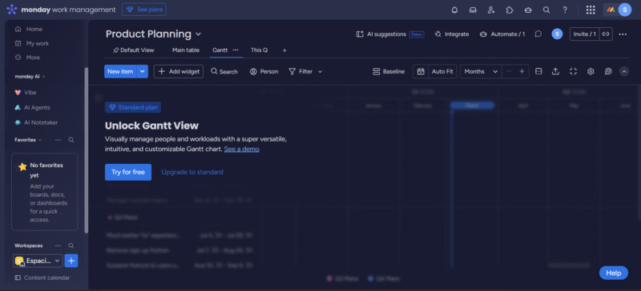Click Upgrade to standard link
641x291 pixels.
(192, 172)
